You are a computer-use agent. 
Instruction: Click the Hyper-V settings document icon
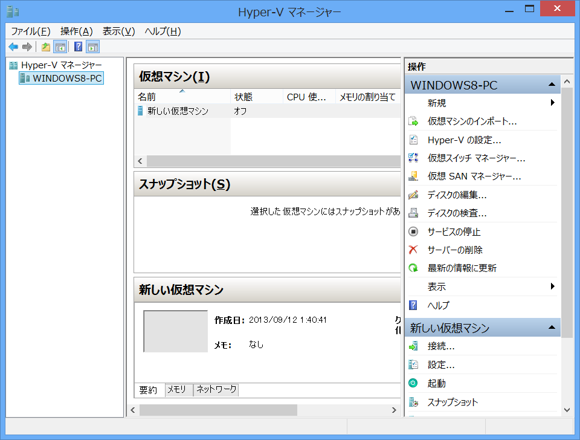click(x=413, y=140)
